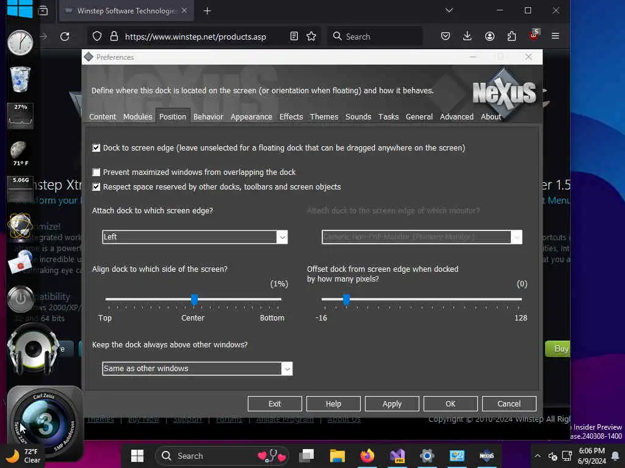Click the Firefox Search field
The width and height of the screenshot is (625, 468).
click(x=375, y=37)
